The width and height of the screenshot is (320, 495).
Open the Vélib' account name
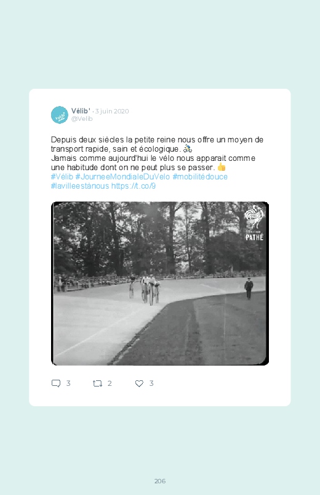81,111
